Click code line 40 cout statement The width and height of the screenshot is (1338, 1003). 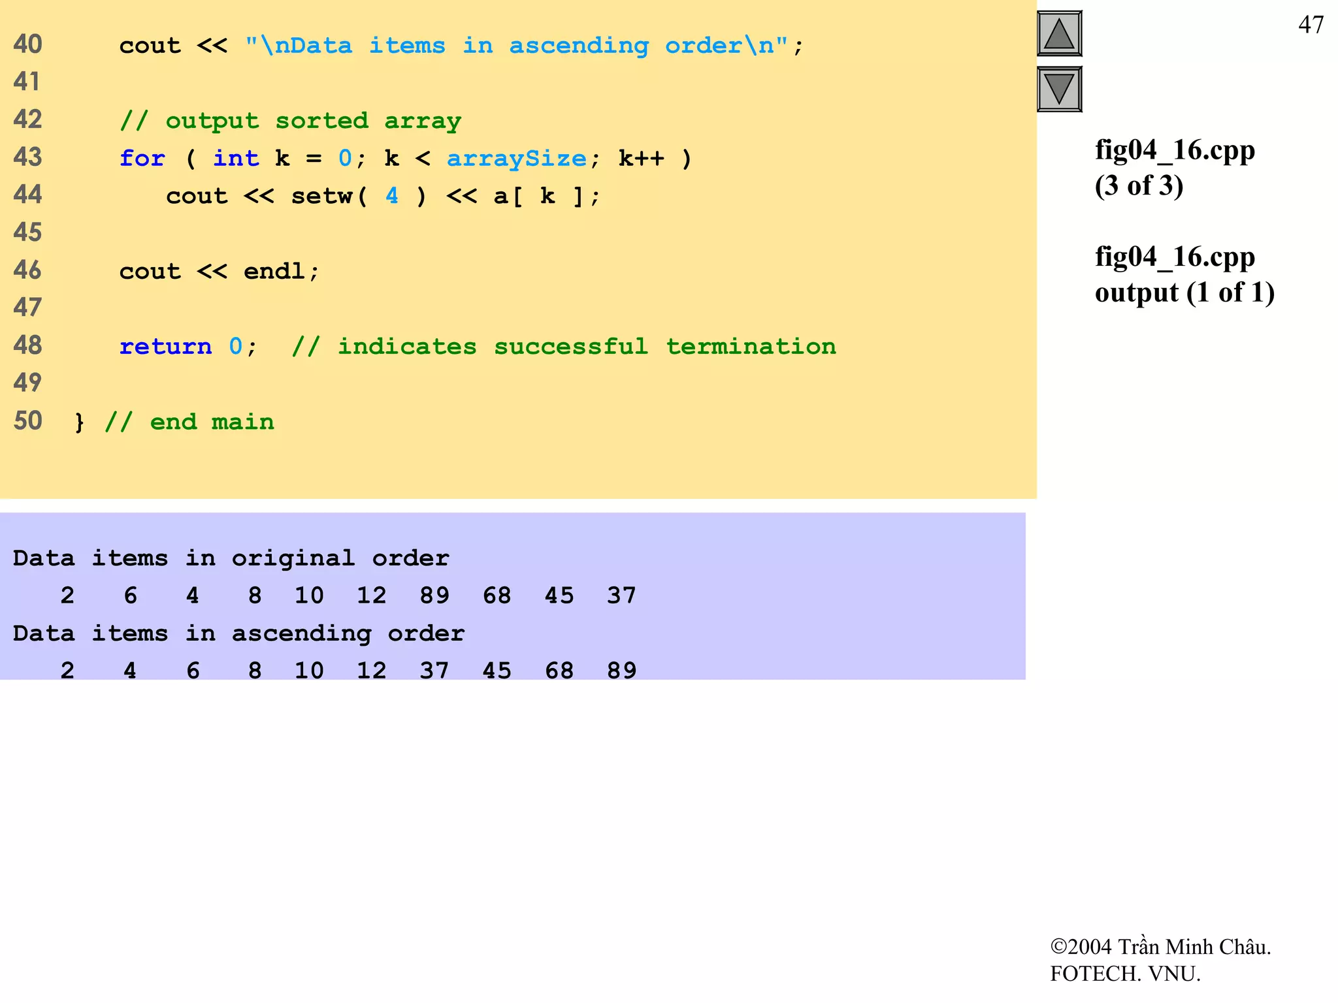click(x=461, y=45)
